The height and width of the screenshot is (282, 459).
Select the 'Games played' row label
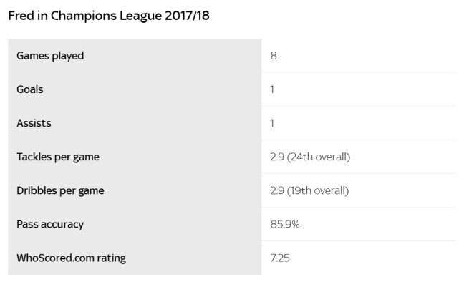[x=50, y=56]
